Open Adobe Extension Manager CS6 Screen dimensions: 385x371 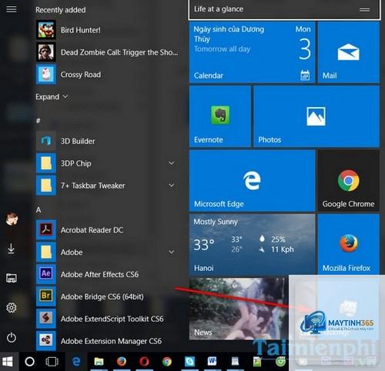click(x=108, y=341)
